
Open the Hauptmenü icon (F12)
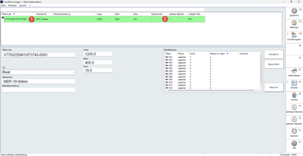pos(294,11)
